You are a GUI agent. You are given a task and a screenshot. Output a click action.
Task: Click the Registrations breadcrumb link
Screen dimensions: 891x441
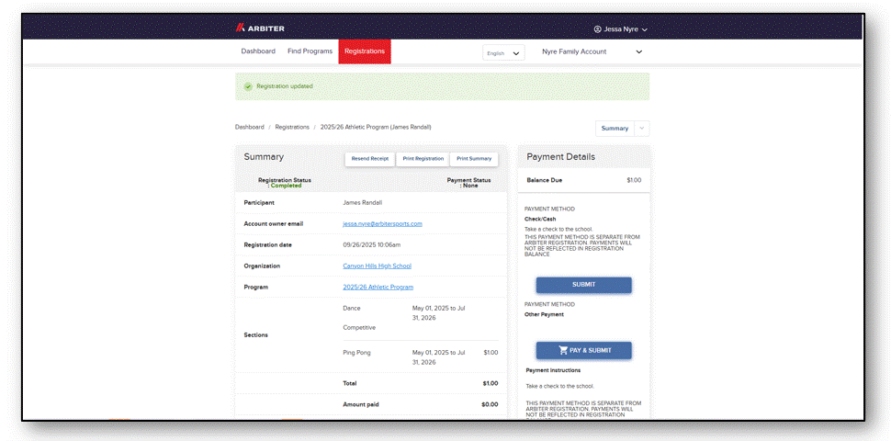(x=292, y=128)
